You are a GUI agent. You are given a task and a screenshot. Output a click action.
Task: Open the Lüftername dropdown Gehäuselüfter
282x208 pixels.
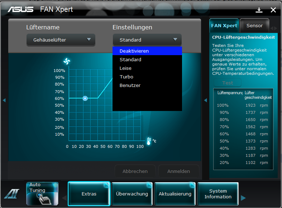pyautogui.click(x=61, y=40)
